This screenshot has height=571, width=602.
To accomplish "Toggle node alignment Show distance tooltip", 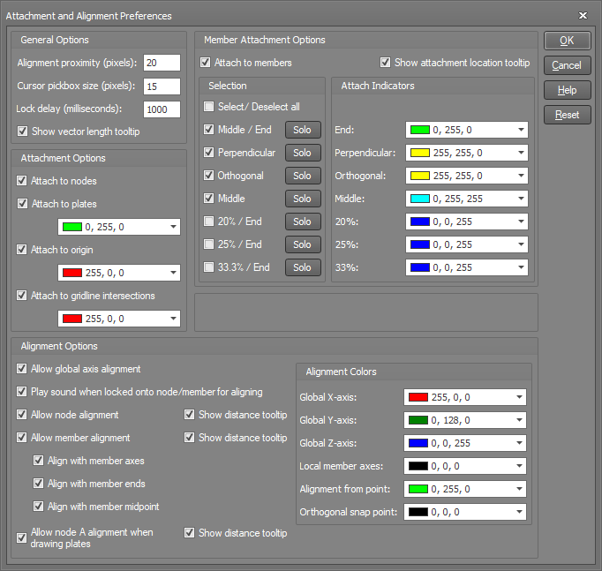I will coord(189,415).
